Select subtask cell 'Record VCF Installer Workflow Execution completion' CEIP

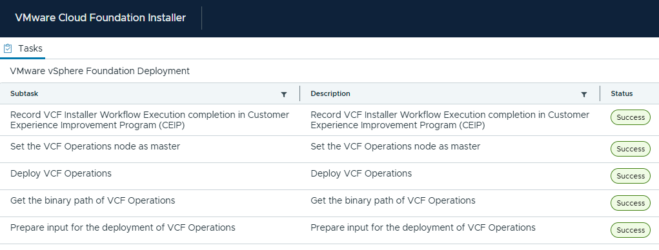pyautogui.click(x=150, y=120)
